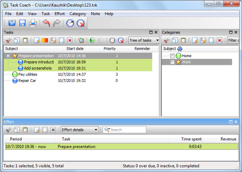Screen dimensions: 242x172
Task: Click Cut scissors icon in Tasks toolbar
Action: click(9, 41)
